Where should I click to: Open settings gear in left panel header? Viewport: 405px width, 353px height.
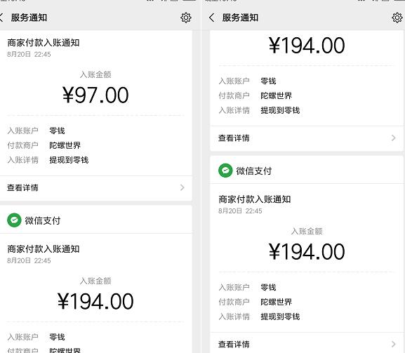point(186,18)
